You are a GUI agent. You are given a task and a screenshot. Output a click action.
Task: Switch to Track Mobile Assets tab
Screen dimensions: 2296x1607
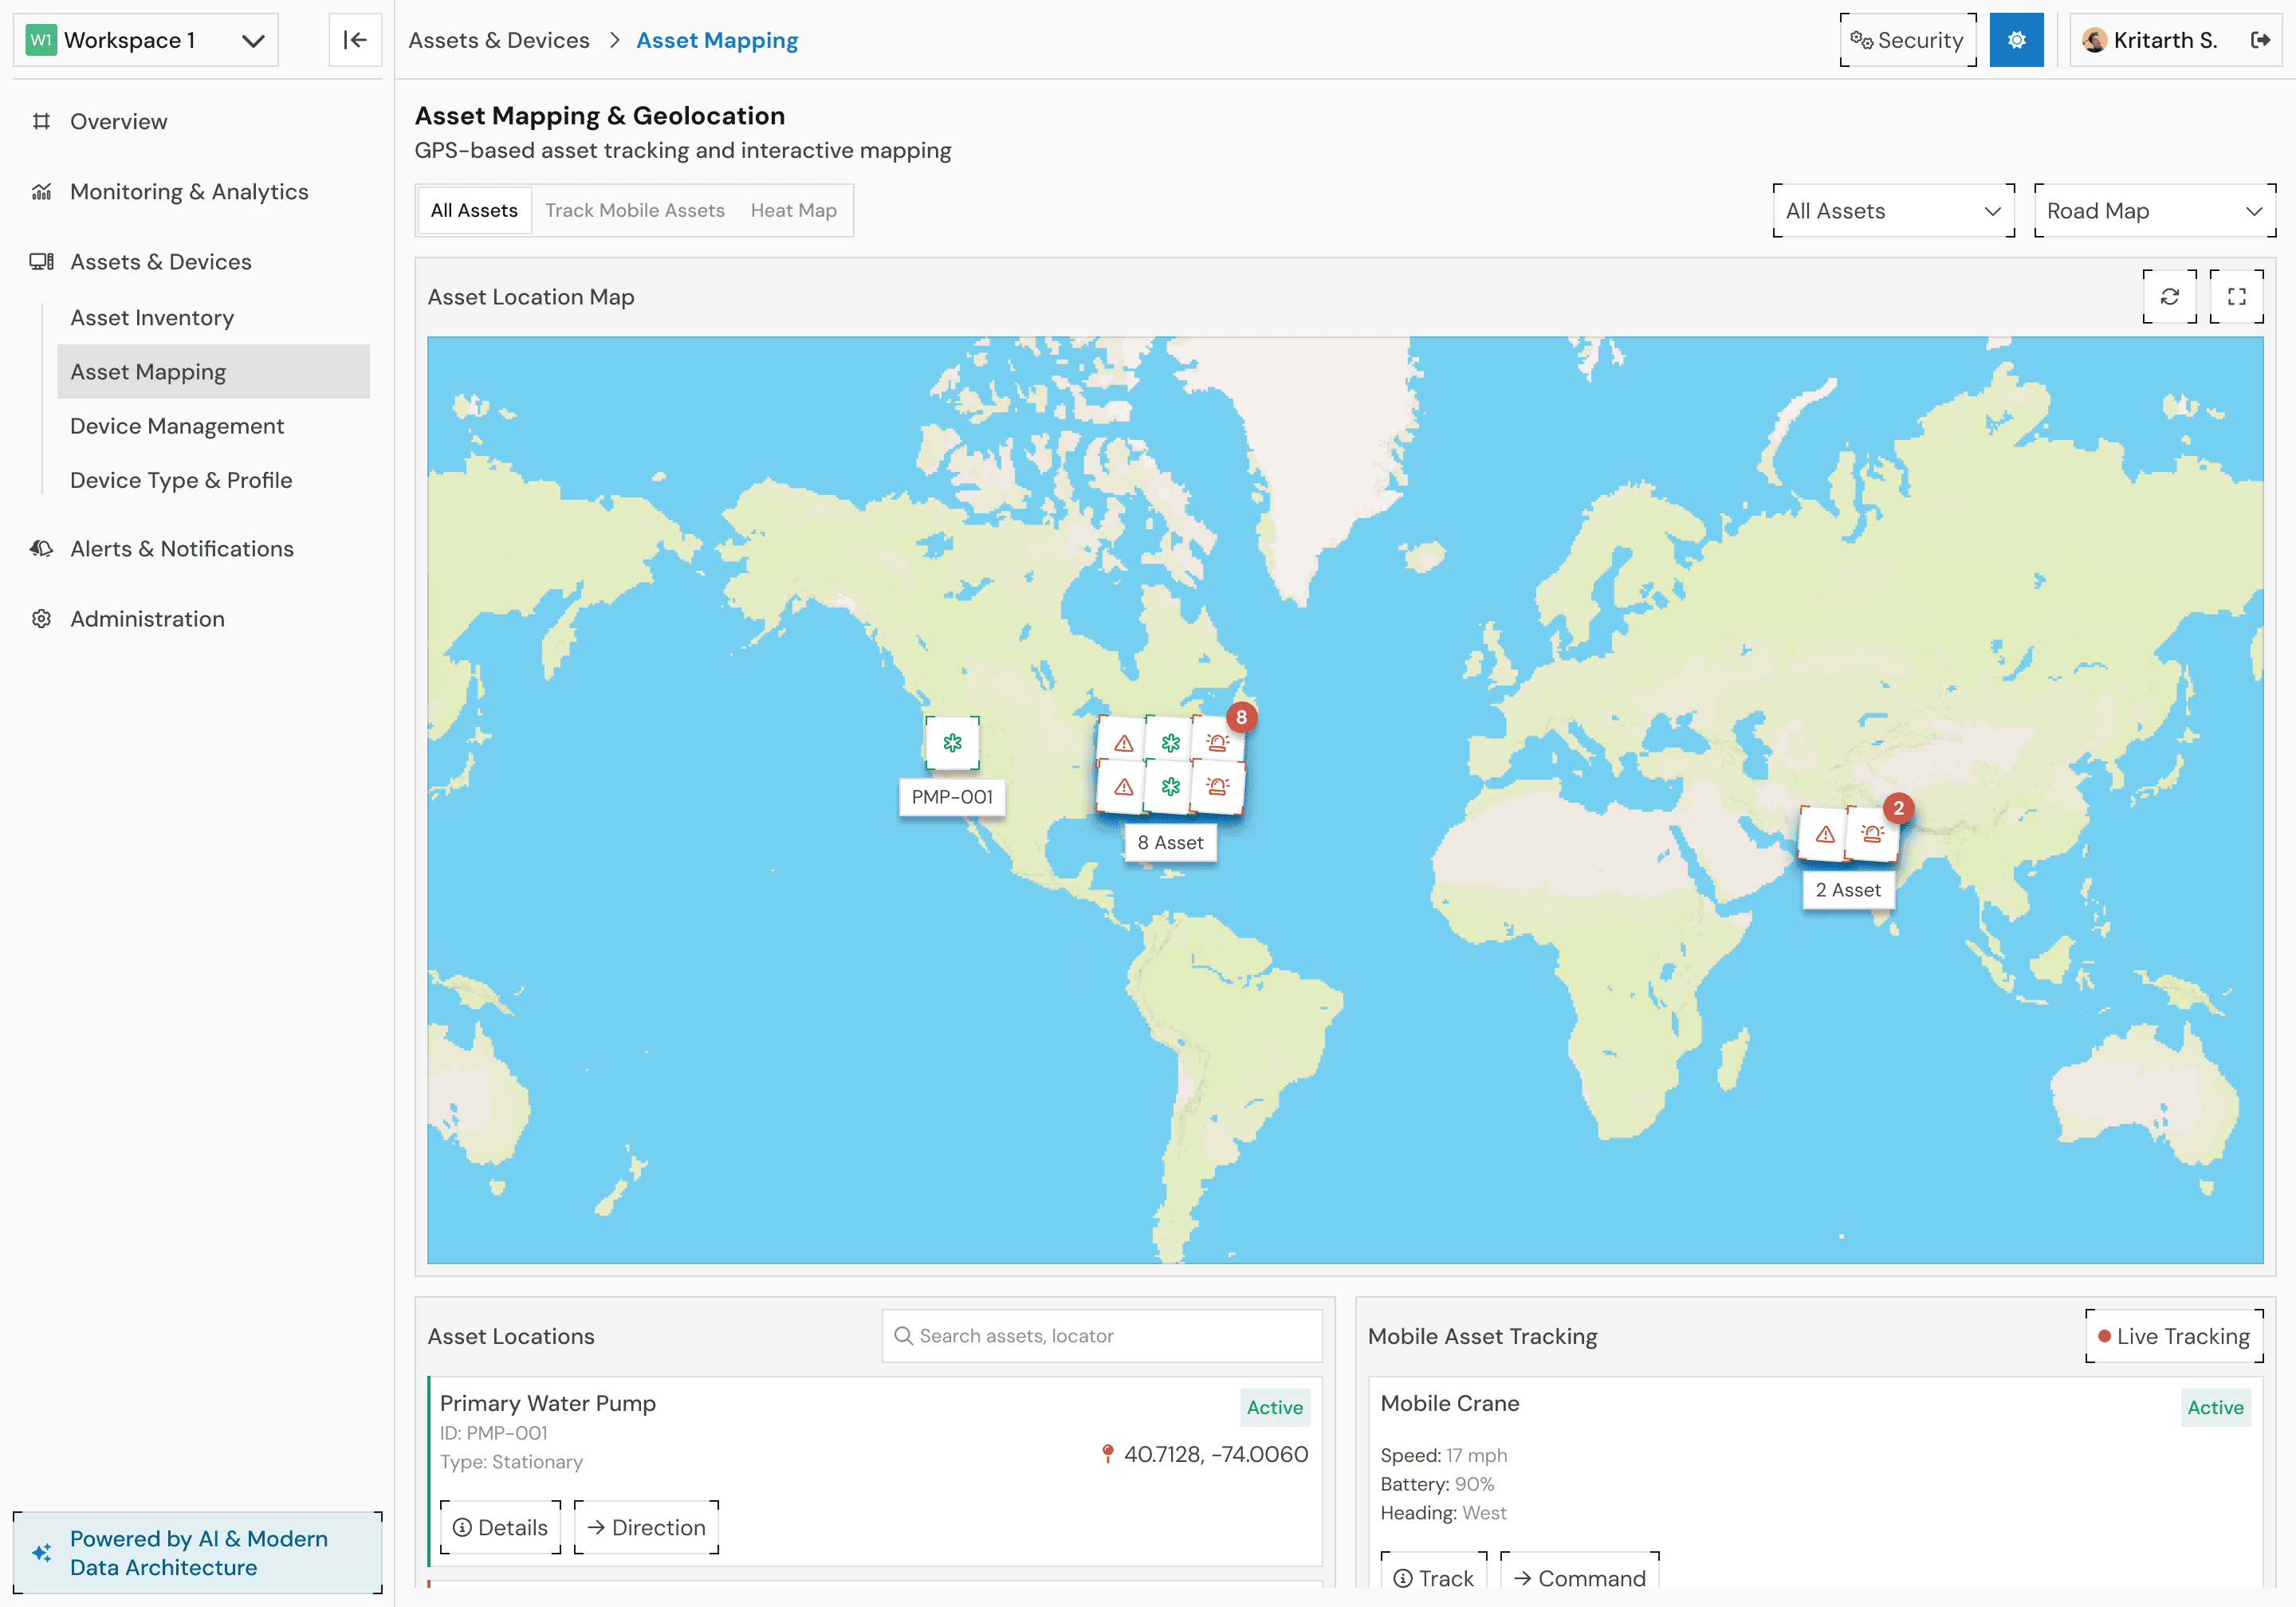[x=635, y=210]
